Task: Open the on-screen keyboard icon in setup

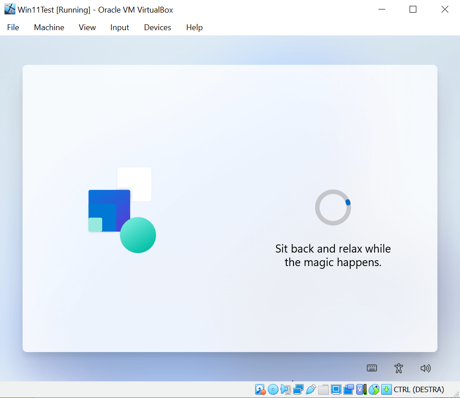Action: click(372, 368)
